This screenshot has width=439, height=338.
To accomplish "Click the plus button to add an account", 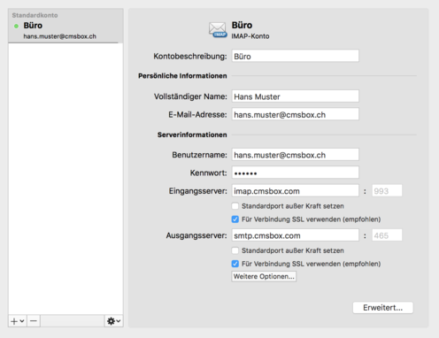I will 14,321.
